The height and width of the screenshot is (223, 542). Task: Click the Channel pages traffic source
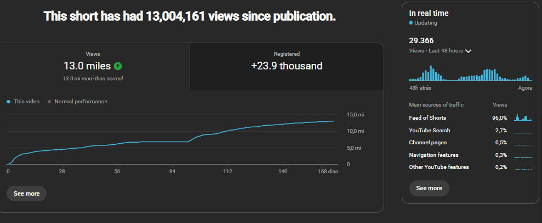point(428,142)
